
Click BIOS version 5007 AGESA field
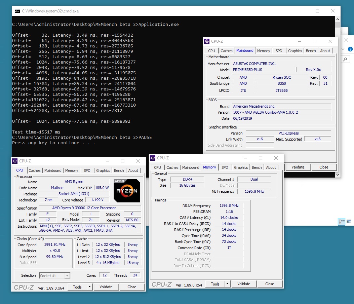[281, 112]
